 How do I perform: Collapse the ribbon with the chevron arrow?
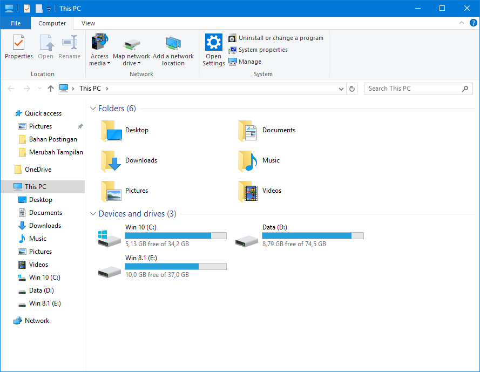click(x=462, y=23)
